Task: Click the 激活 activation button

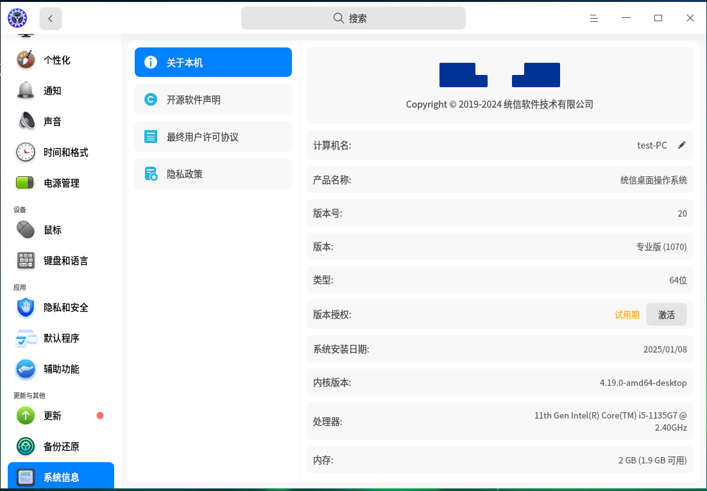Action: [667, 315]
